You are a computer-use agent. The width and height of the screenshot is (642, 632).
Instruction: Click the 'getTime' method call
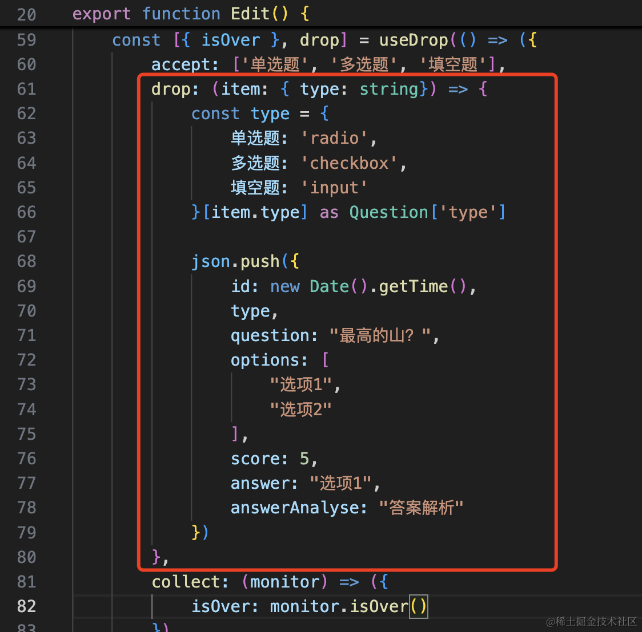coord(414,286)
